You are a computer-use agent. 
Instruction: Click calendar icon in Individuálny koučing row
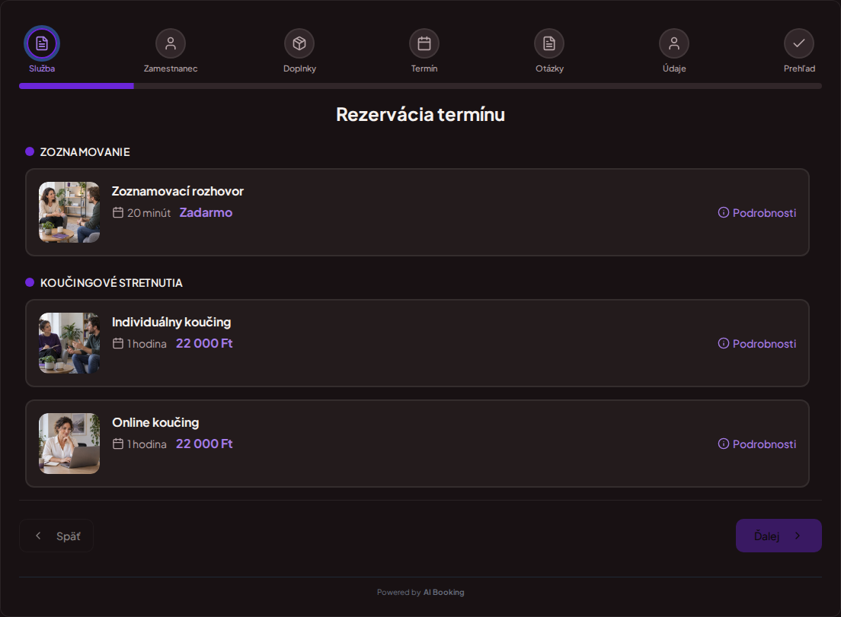pos(118,343)
